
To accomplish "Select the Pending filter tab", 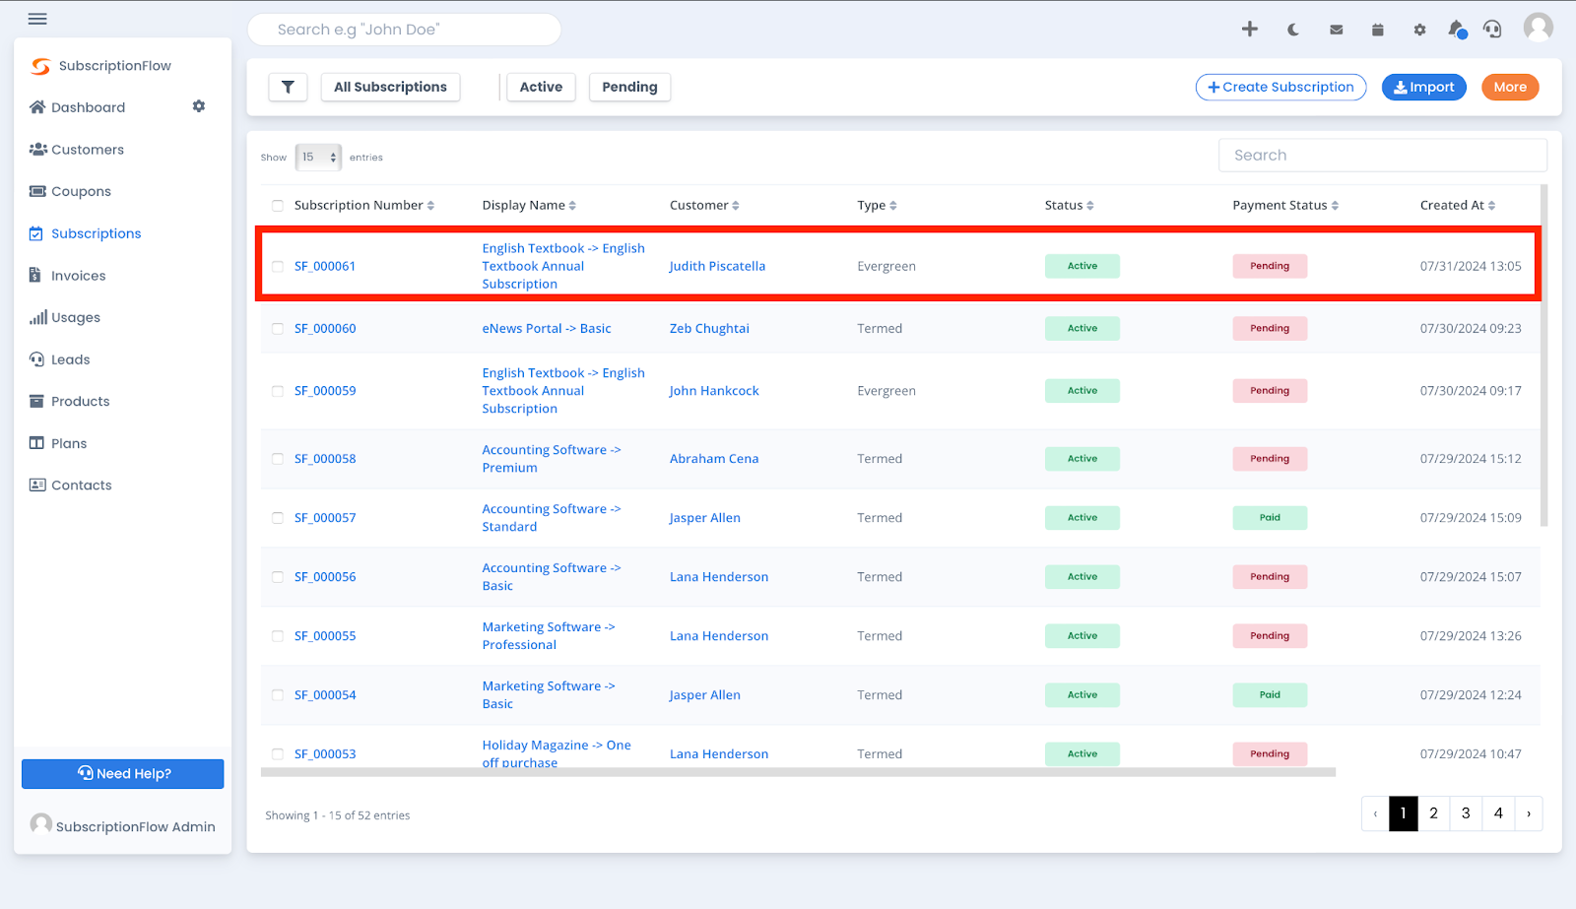I will click(629, 87).
